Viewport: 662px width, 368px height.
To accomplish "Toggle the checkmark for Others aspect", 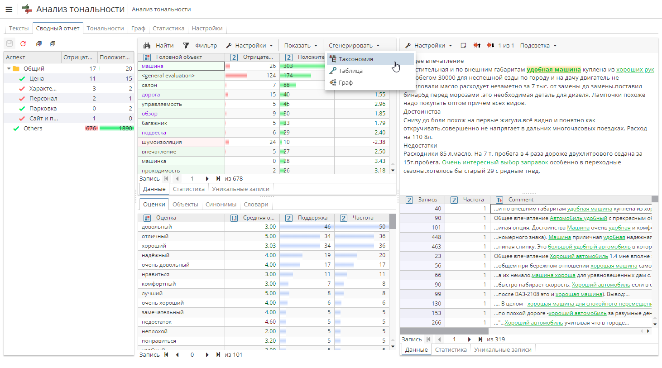I will pyautogui.click(x=16, y=129).
